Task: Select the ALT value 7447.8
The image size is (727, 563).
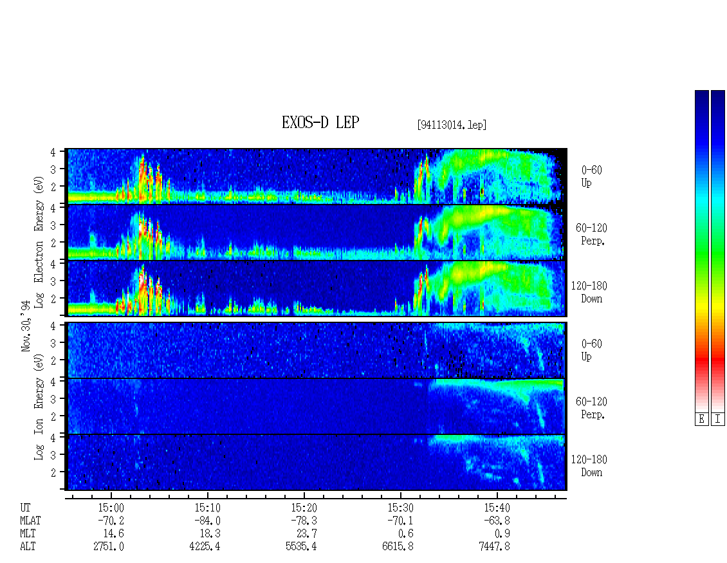Action: point(494,547)
